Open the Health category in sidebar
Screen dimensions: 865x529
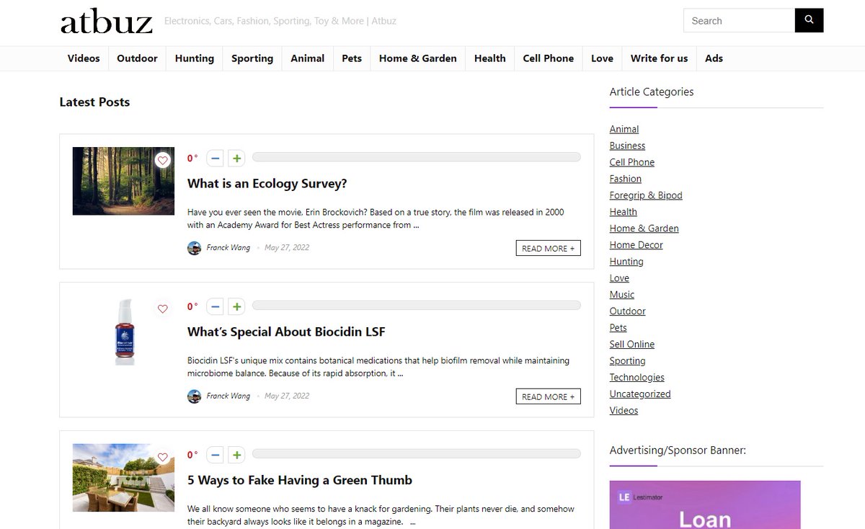(624, 212)
